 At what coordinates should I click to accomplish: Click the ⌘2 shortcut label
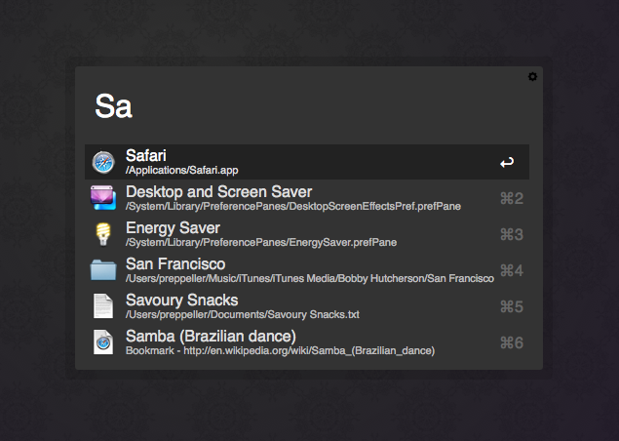pyautogui.click(x=512, y=199)
